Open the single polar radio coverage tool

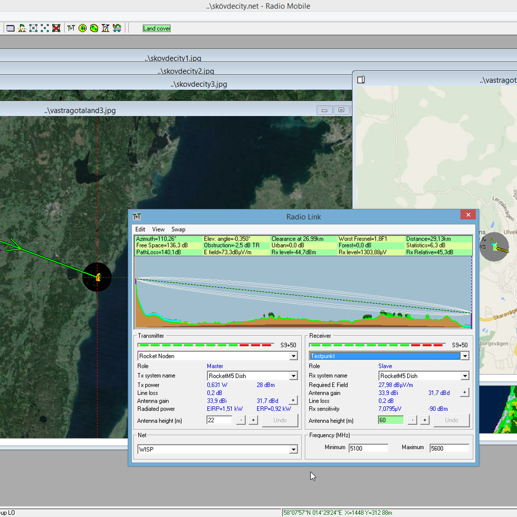[x=83, y=28]
